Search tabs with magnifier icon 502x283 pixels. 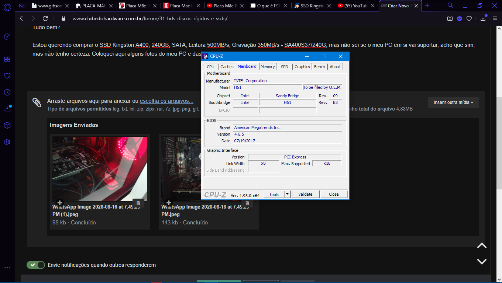point(450,6)
